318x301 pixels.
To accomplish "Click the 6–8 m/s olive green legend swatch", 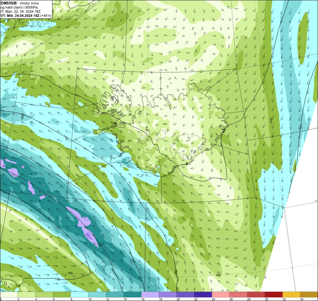I will pyautogui.click(x=62, y=294).
